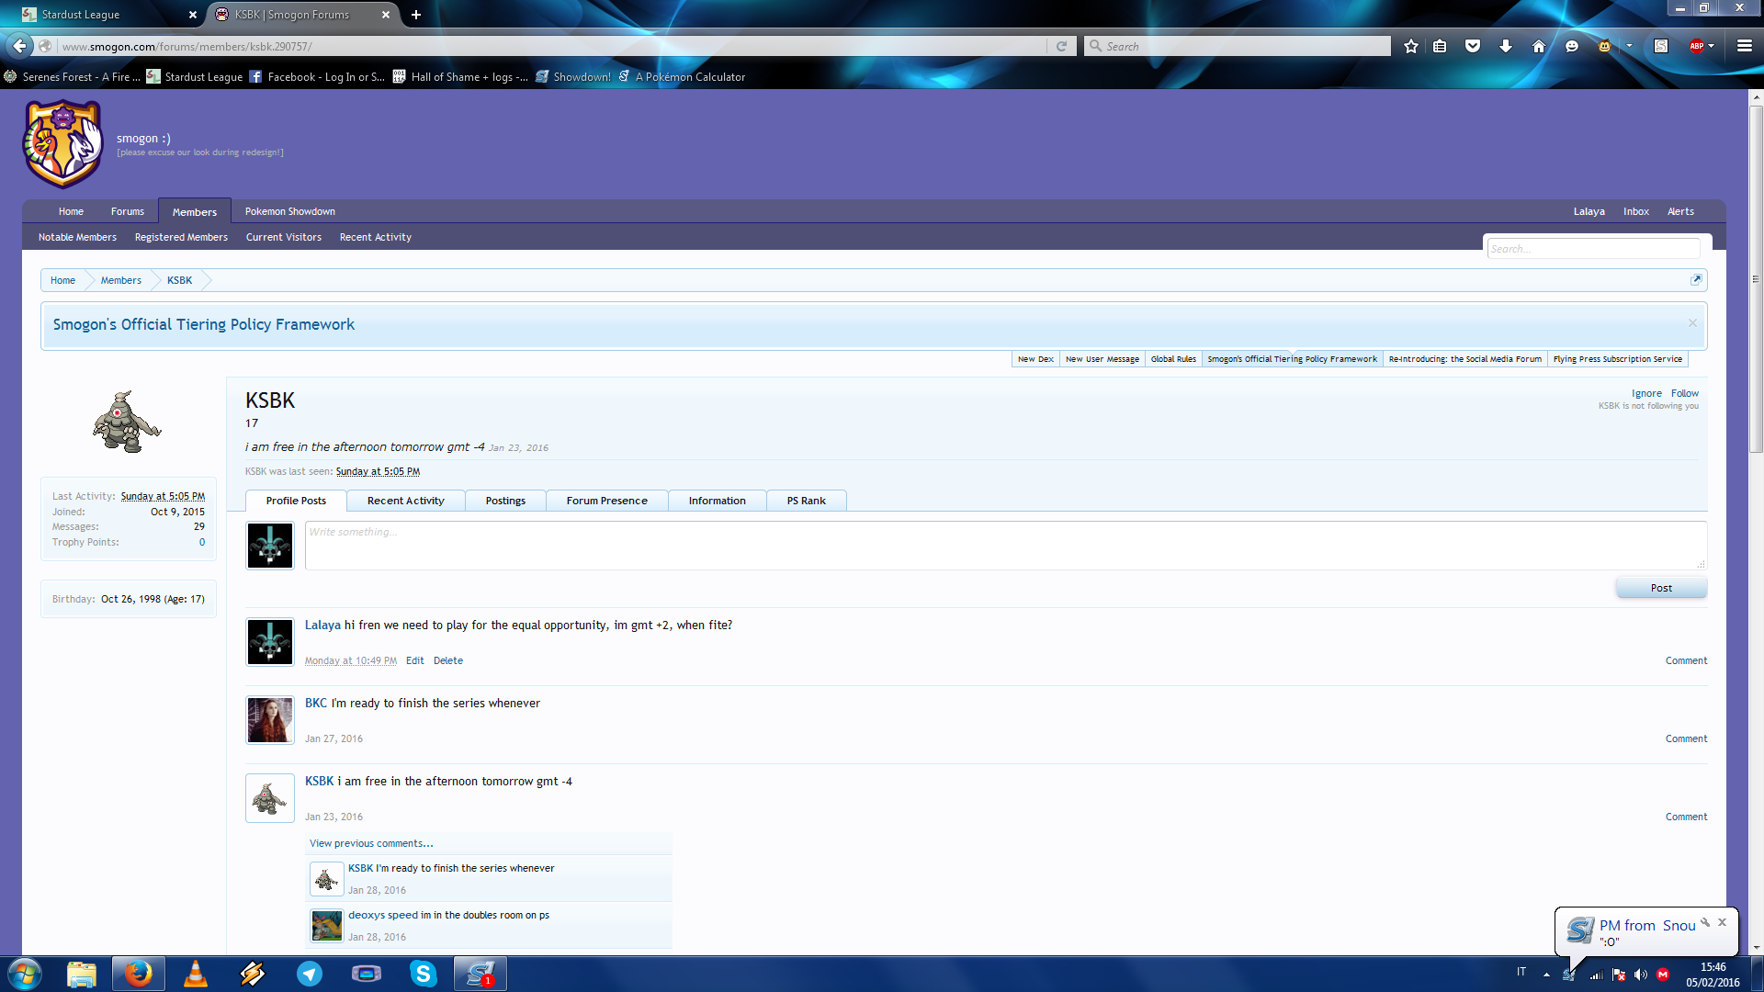Dismiss the Tiering Policy Framework notice
This screenshot has width=1764, height=992.
[x=1691, y=323]
